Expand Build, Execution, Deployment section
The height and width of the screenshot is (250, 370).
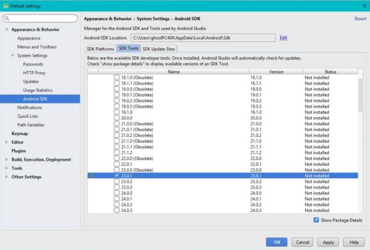[x=7, y=160]
